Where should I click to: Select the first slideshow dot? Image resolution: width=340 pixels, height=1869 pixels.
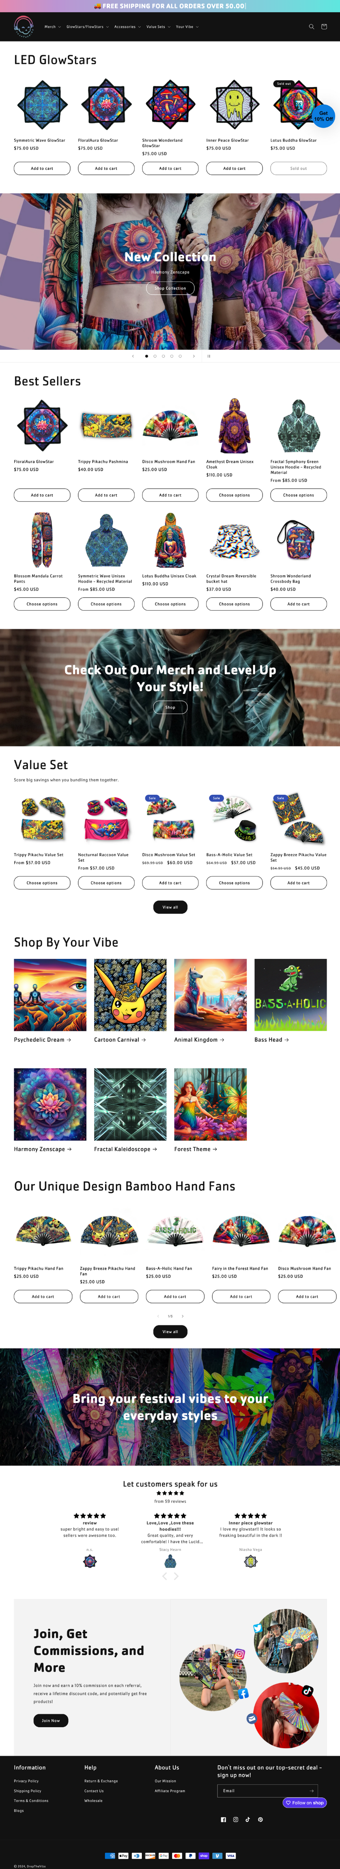click(146, 356)
